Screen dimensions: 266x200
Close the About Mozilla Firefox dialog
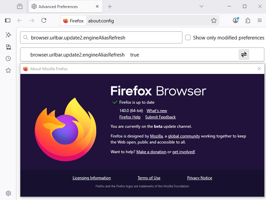(259, 69)
